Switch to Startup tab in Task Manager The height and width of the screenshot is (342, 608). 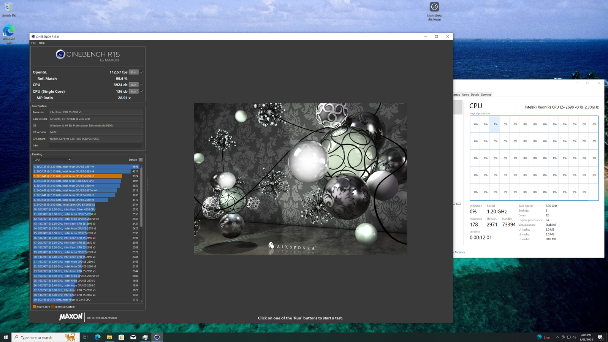pos(457,95)
